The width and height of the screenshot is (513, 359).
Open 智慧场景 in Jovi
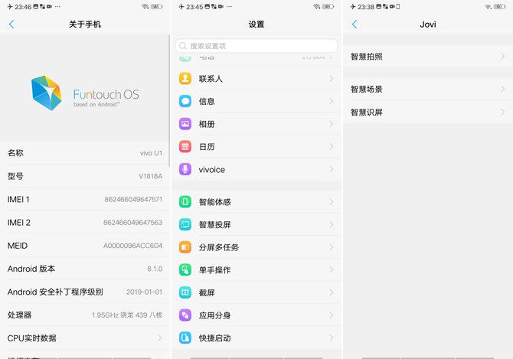428,89
